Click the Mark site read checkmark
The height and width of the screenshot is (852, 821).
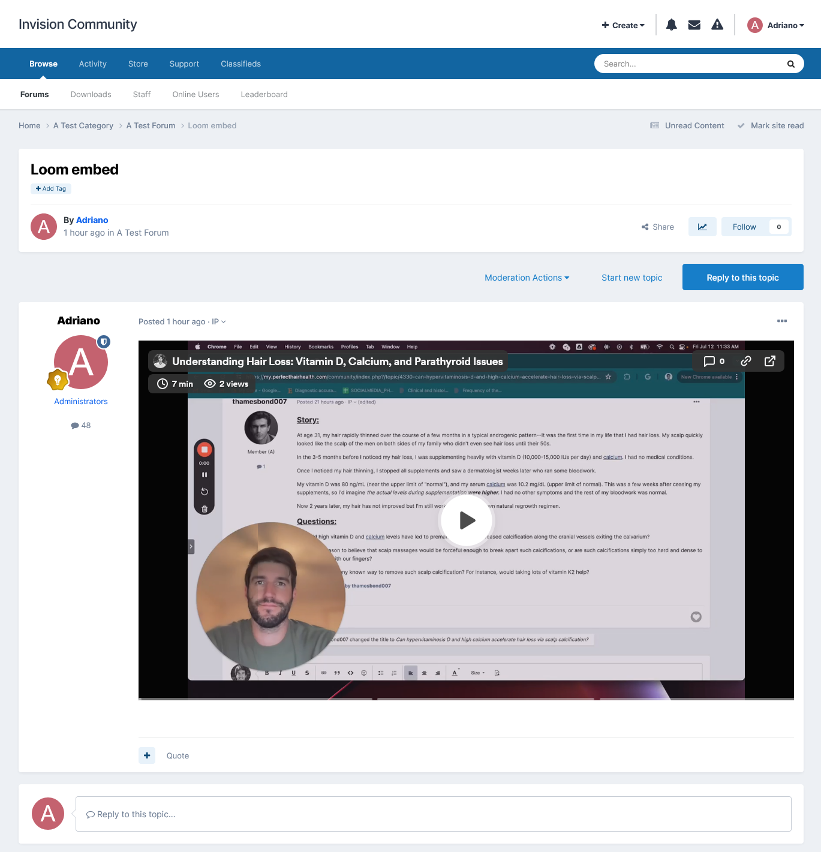(741, 125)
